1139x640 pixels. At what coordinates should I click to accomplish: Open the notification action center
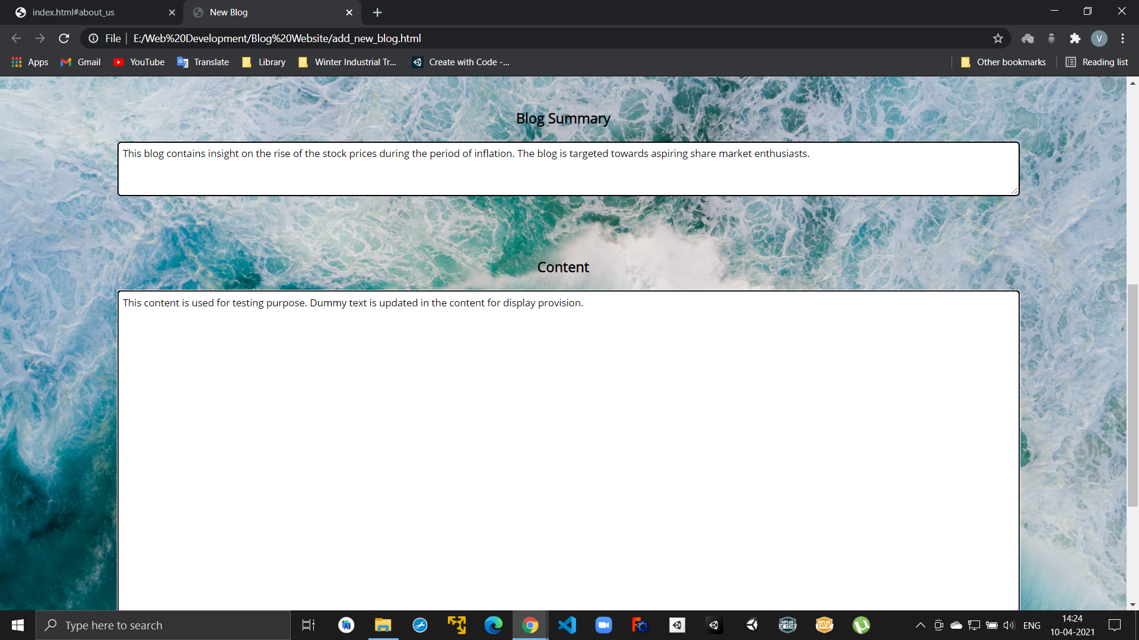click(1115, 625)
